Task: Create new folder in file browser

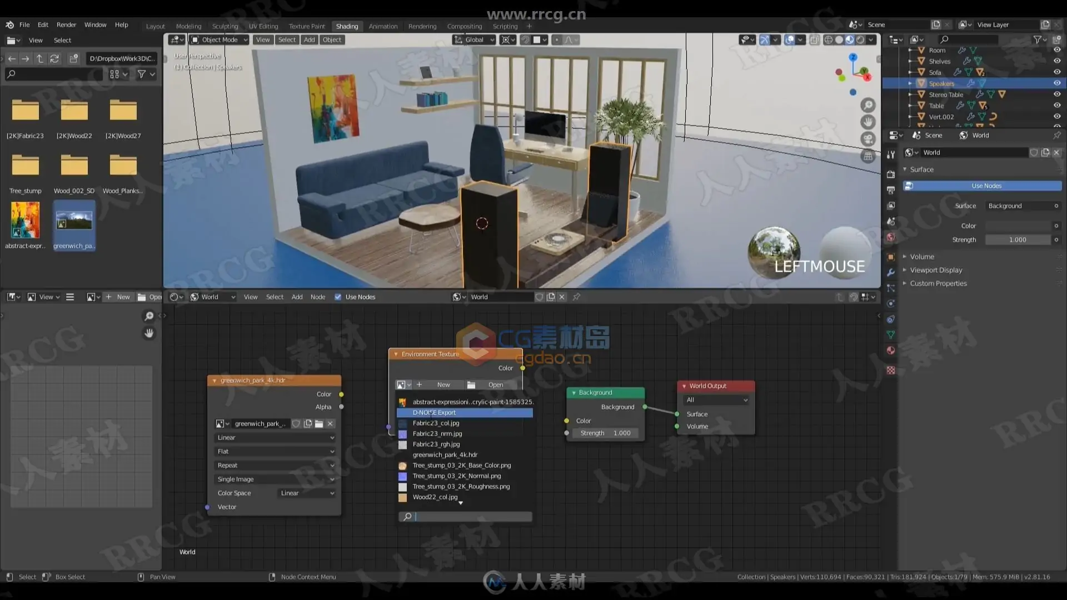Action: tap(73, 58)
